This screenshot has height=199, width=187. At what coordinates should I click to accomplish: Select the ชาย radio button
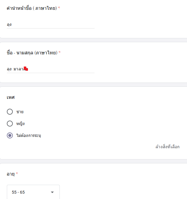pyautogui.click(x=10, y=112)
